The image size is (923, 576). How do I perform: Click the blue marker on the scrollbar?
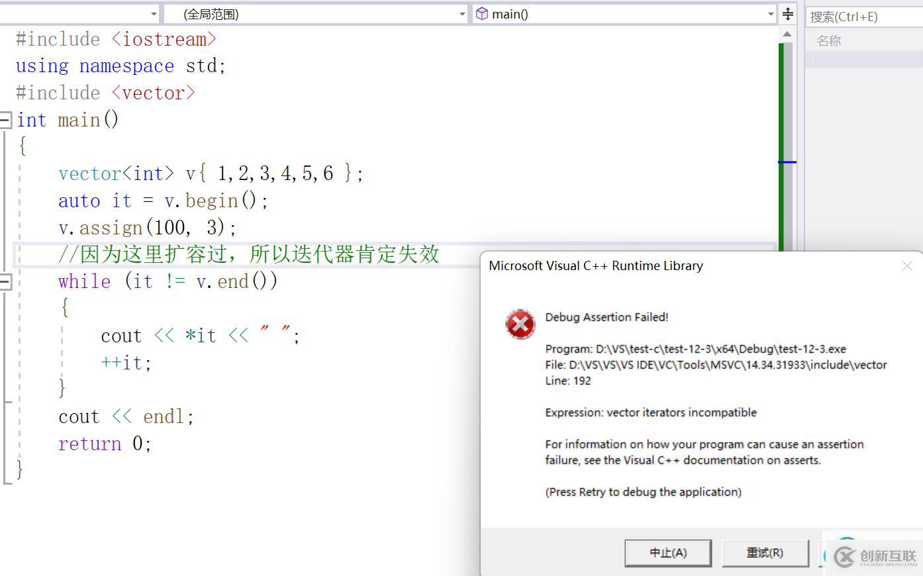(x=787, y=162)
